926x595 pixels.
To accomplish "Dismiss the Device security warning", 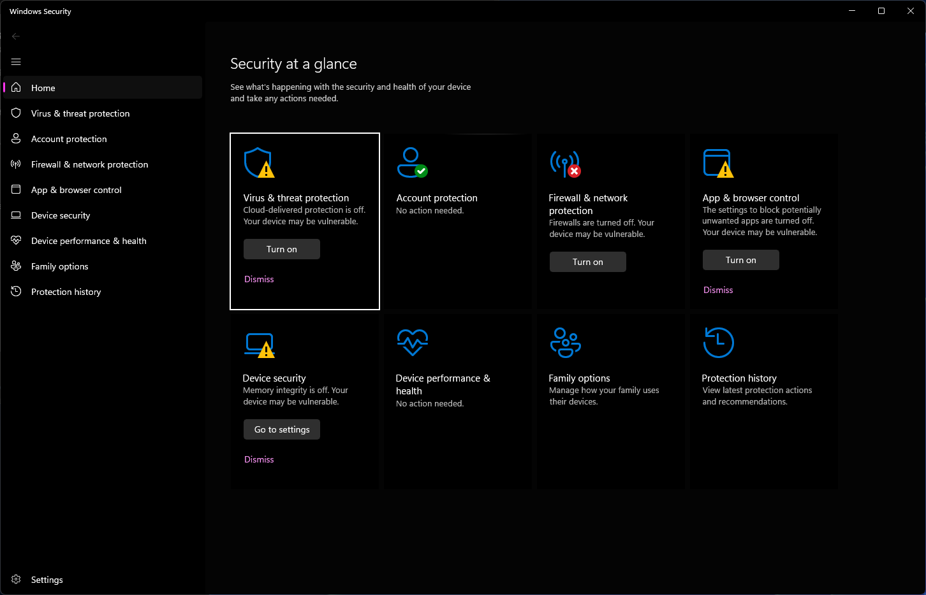I will 259,459.
